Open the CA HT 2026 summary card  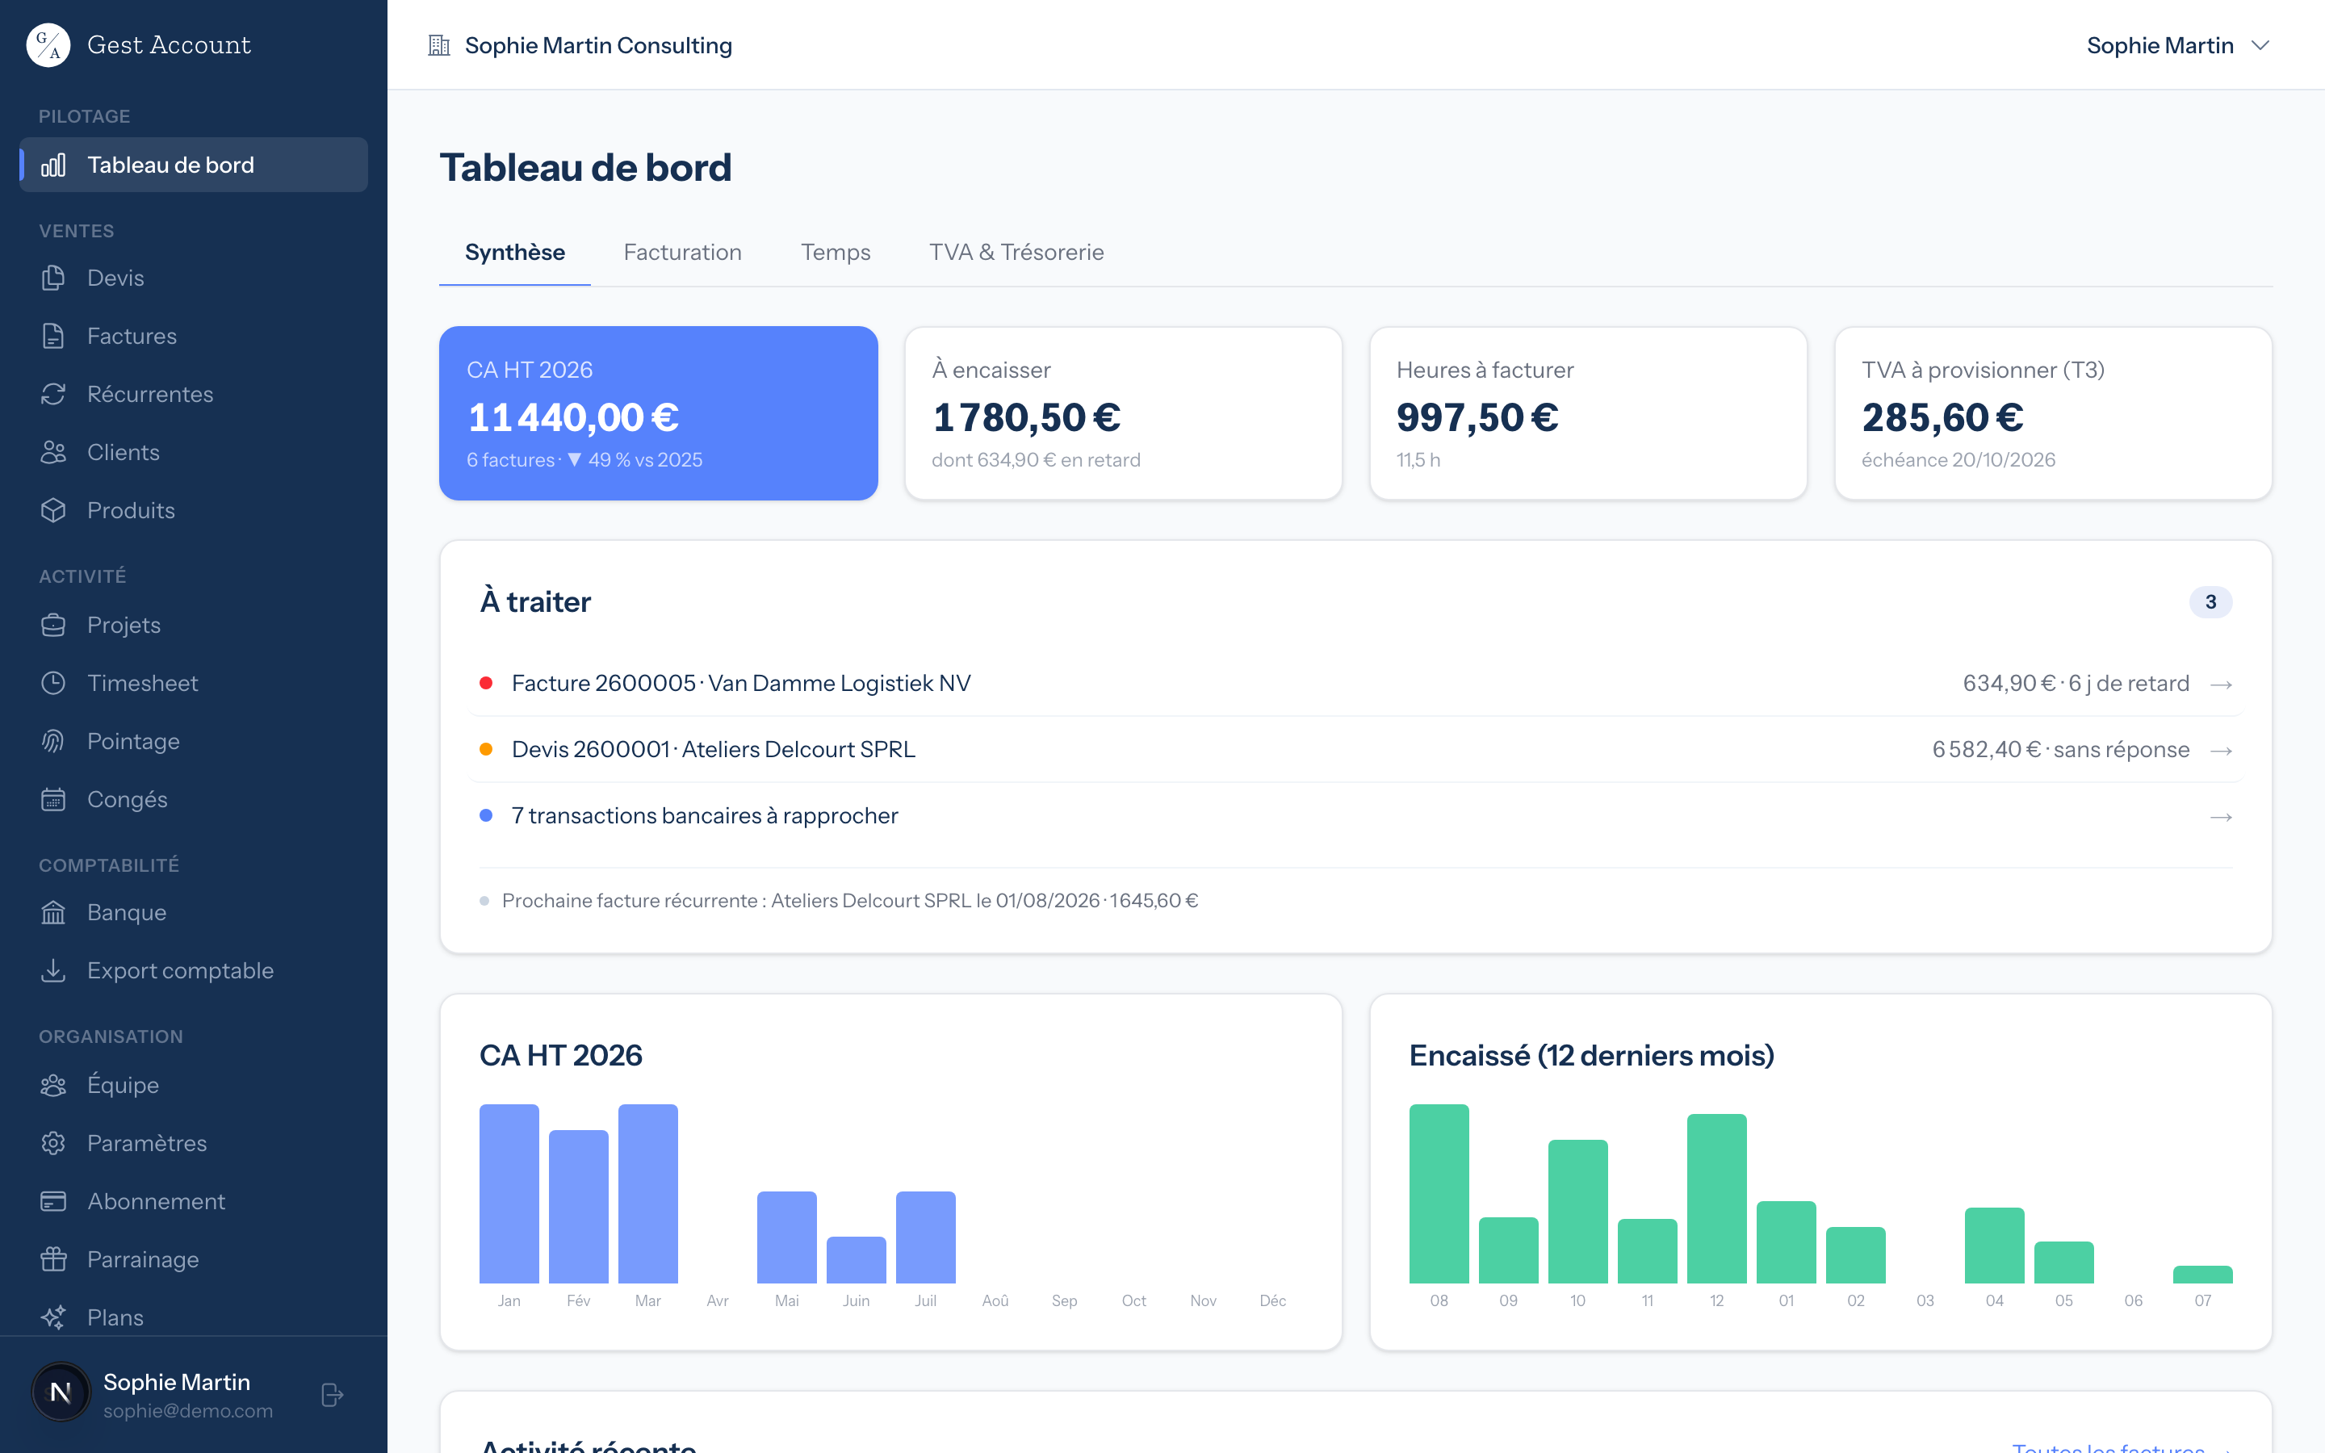coord(658,413)
